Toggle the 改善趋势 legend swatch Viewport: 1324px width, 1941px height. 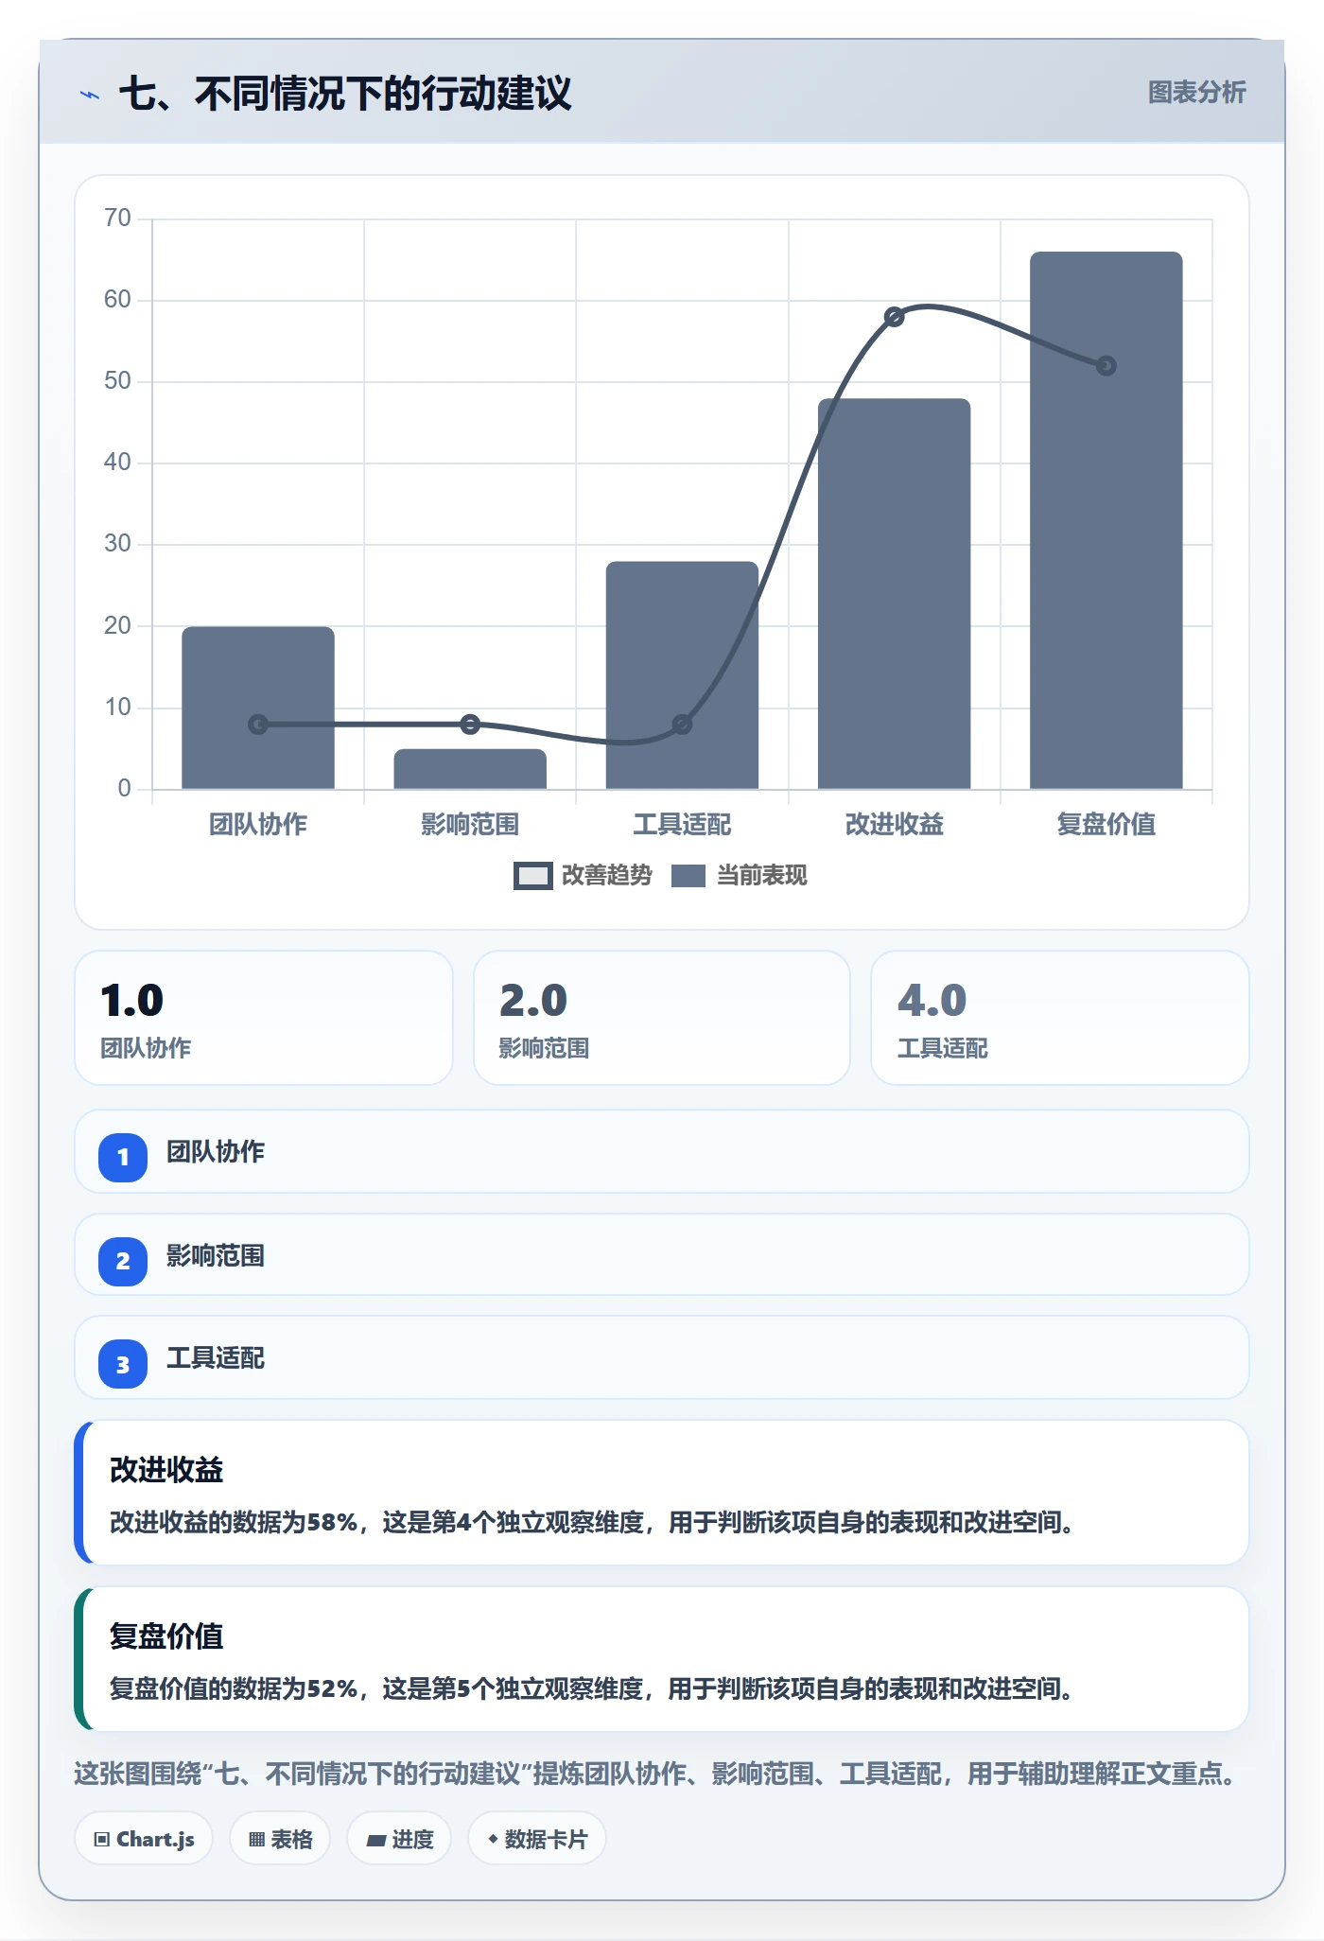532,876
